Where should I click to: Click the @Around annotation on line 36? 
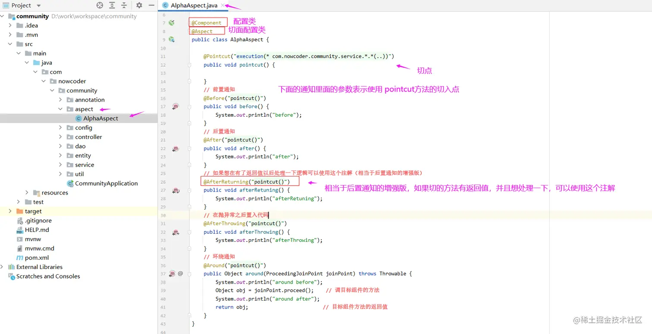point(214,265)
